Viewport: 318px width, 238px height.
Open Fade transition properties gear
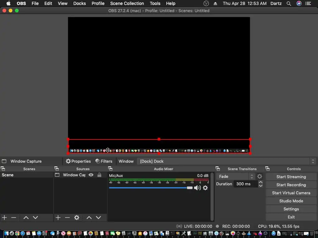click(x=260, y=176)
